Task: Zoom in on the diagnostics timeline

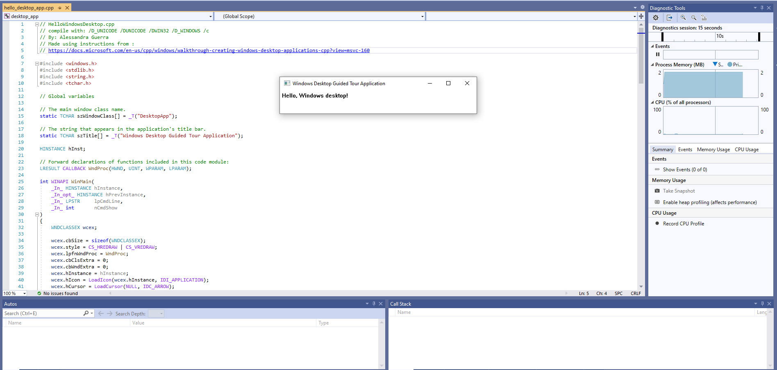Action: click(x=683, y=18)
